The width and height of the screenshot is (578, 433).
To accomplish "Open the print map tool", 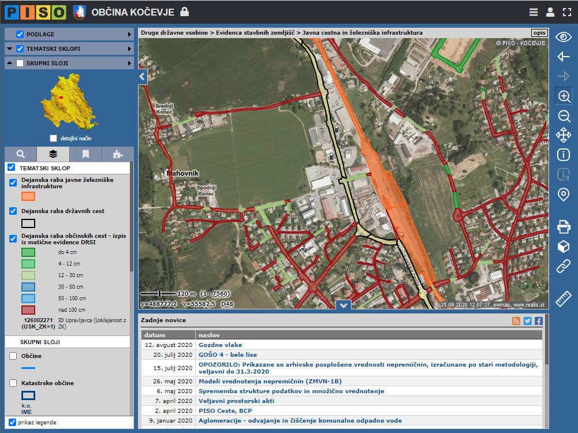I will [564, 227].
